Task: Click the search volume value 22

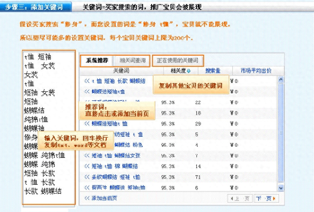Action: coord(198,102)
